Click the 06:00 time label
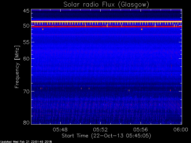 tap(181, 130)
